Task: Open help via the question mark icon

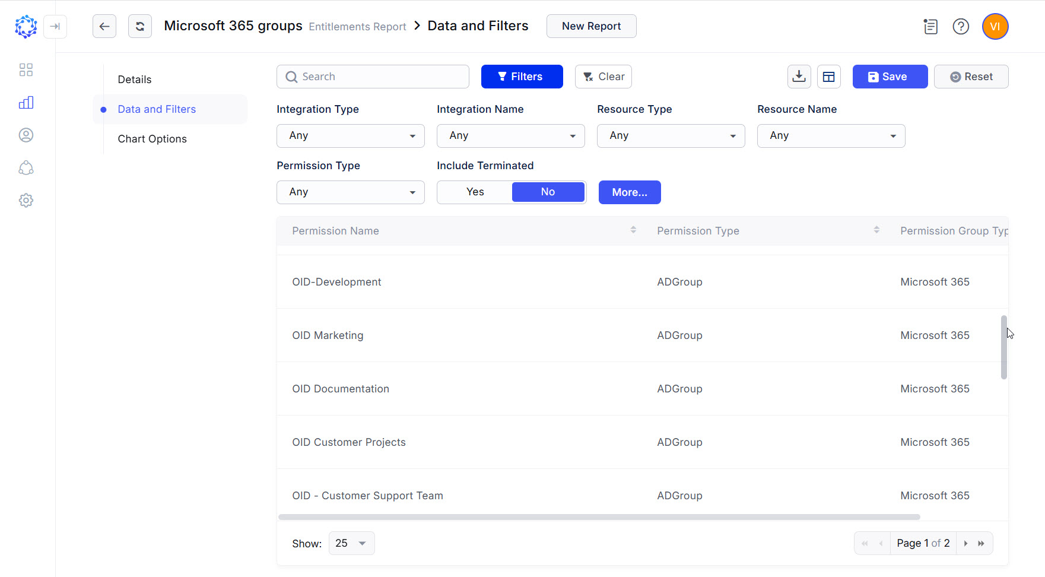Action: 961,26
